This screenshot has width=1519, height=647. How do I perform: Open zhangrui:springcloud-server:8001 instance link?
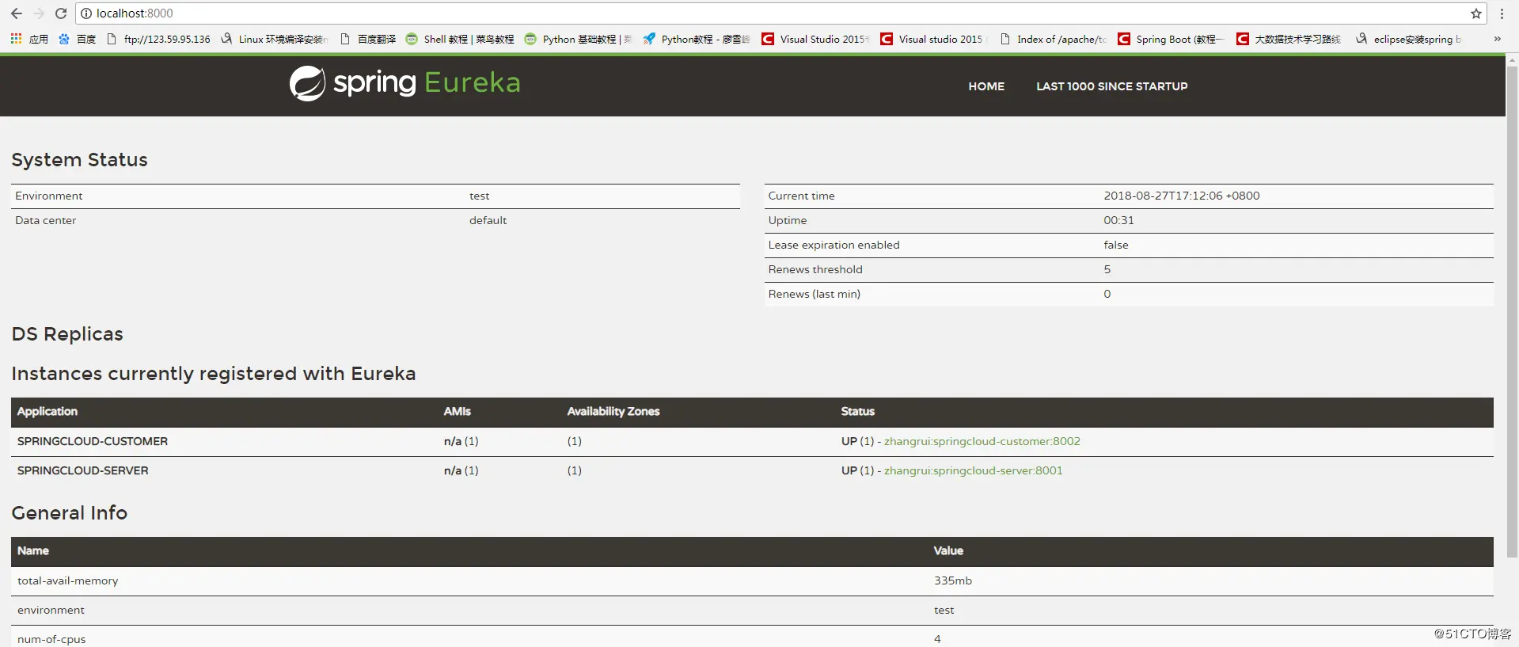[x=973, y=470]
